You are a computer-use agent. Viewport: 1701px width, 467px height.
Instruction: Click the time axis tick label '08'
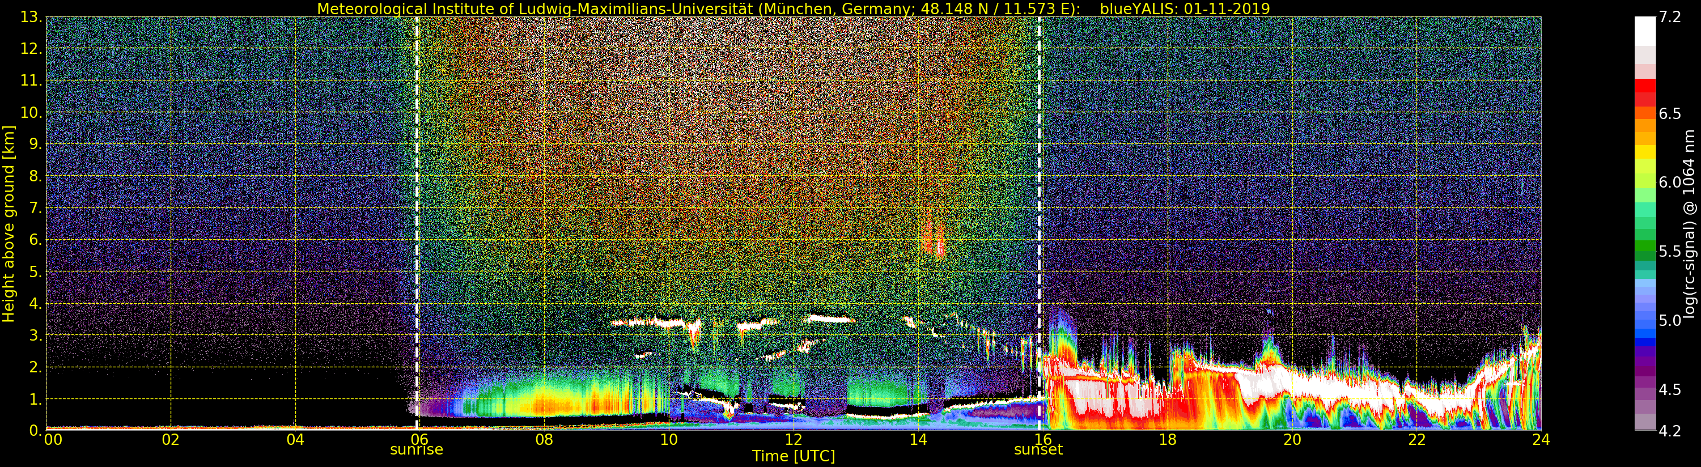click(544, 440)
